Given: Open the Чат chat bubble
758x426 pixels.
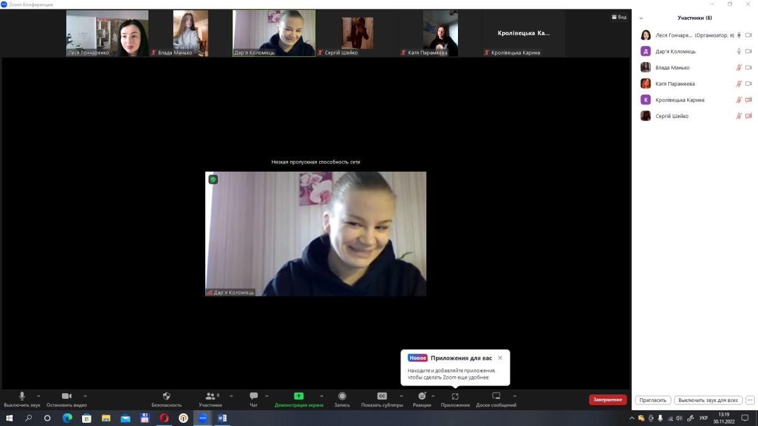Looking at the screenshot, I should (x=253, y=396).
